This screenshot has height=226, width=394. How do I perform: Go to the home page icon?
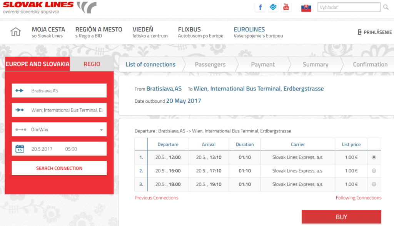point(15,32)
